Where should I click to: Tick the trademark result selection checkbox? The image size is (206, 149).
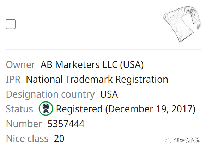tap(11, 24)
